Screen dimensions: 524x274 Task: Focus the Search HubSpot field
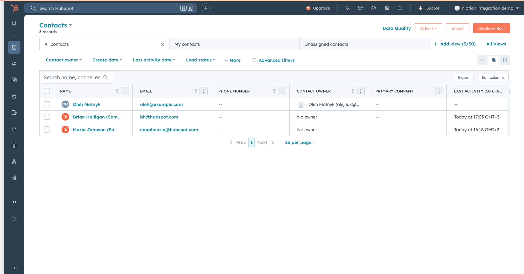[x=111, y=8]
